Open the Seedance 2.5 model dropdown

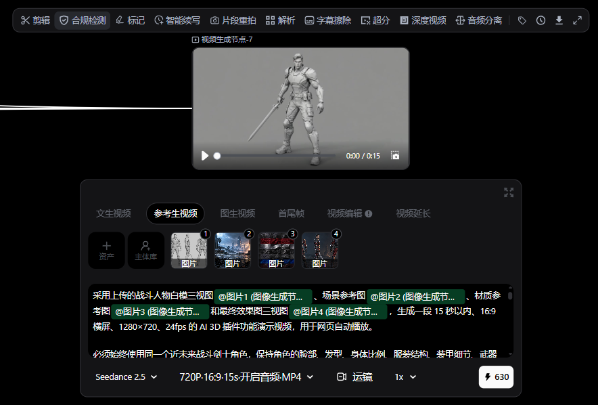click(127, 377)
